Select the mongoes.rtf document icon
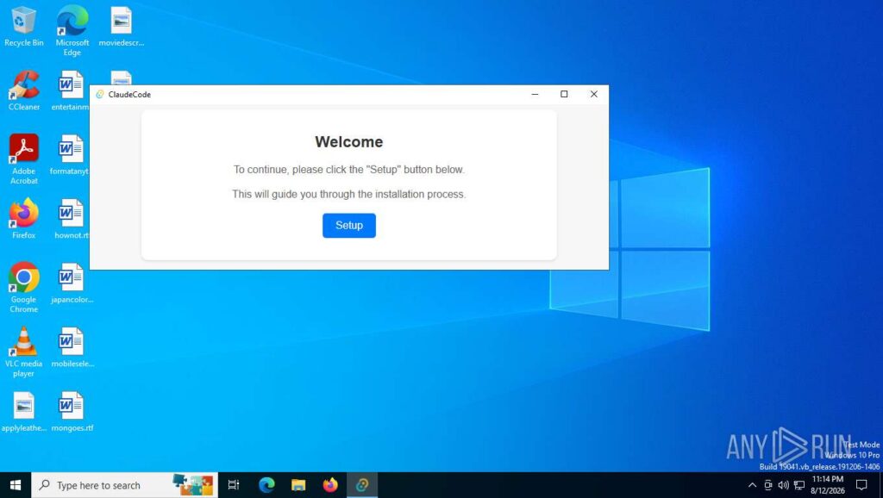This screenshot has width=883, height=498. [x=72, y=411]
